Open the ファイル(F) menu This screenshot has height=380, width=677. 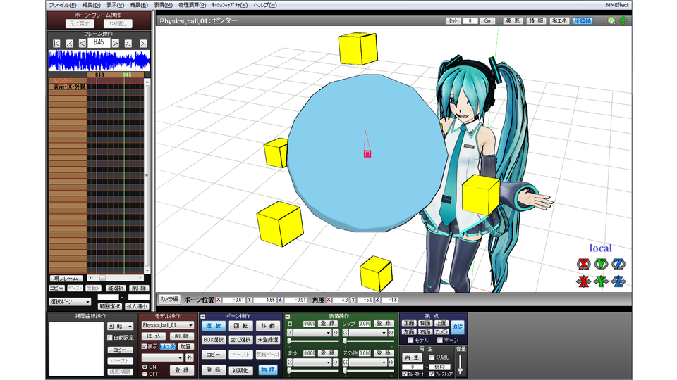point(62,5)
